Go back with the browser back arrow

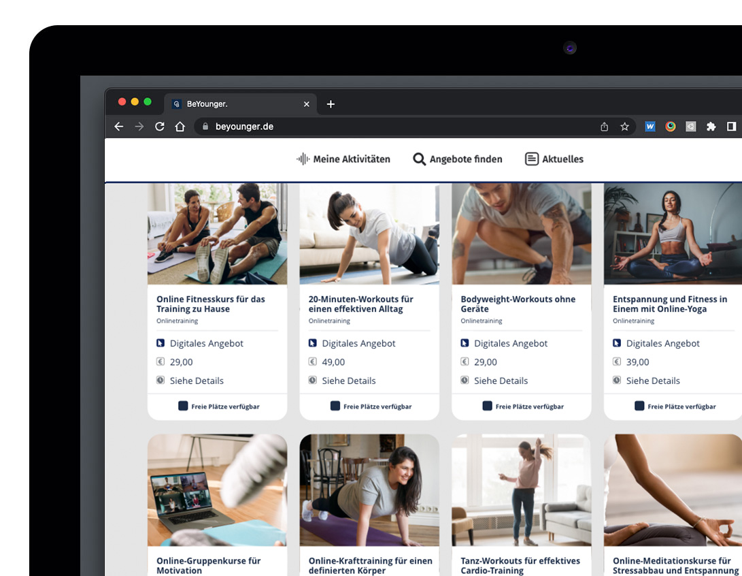pyautogui.click(x=119, y=127)
